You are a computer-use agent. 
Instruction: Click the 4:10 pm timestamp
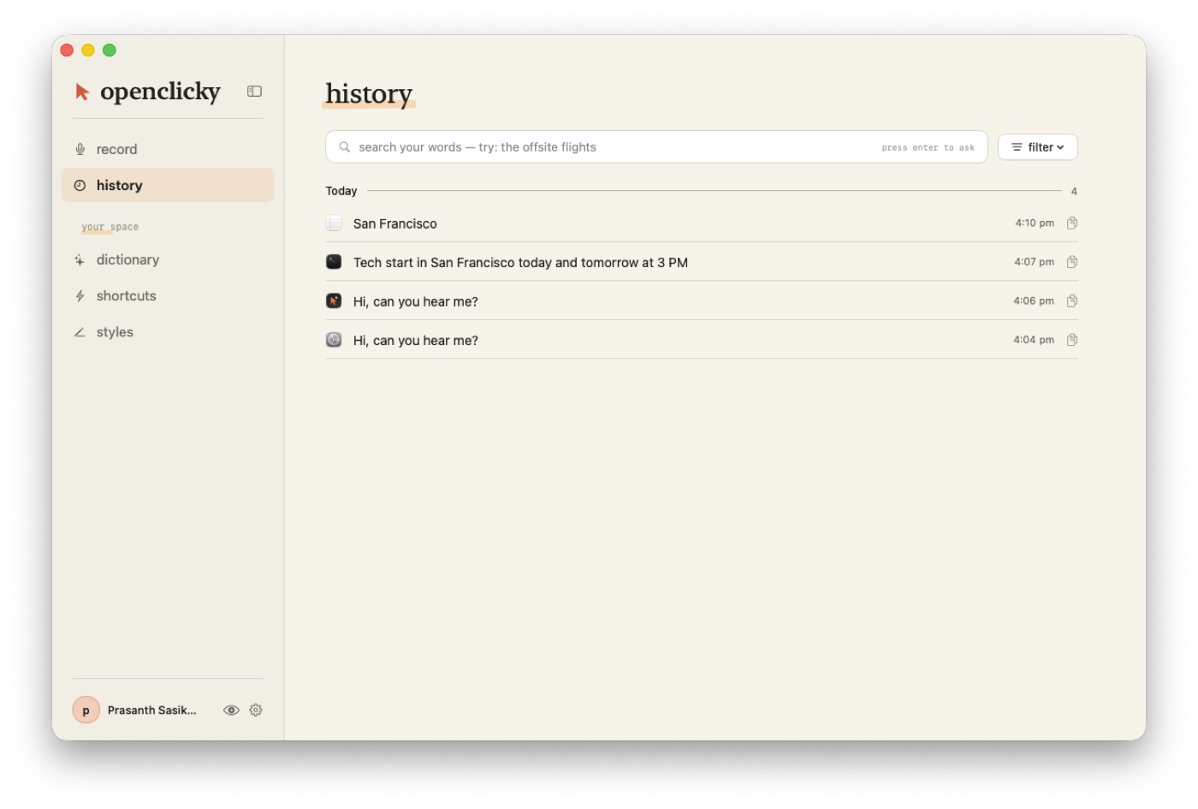click(1035, 223)
